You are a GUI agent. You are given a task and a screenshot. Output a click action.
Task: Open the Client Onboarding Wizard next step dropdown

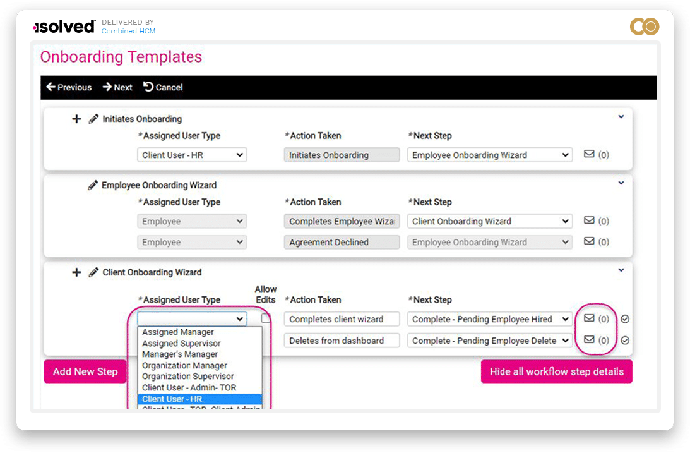pos(490,221)
